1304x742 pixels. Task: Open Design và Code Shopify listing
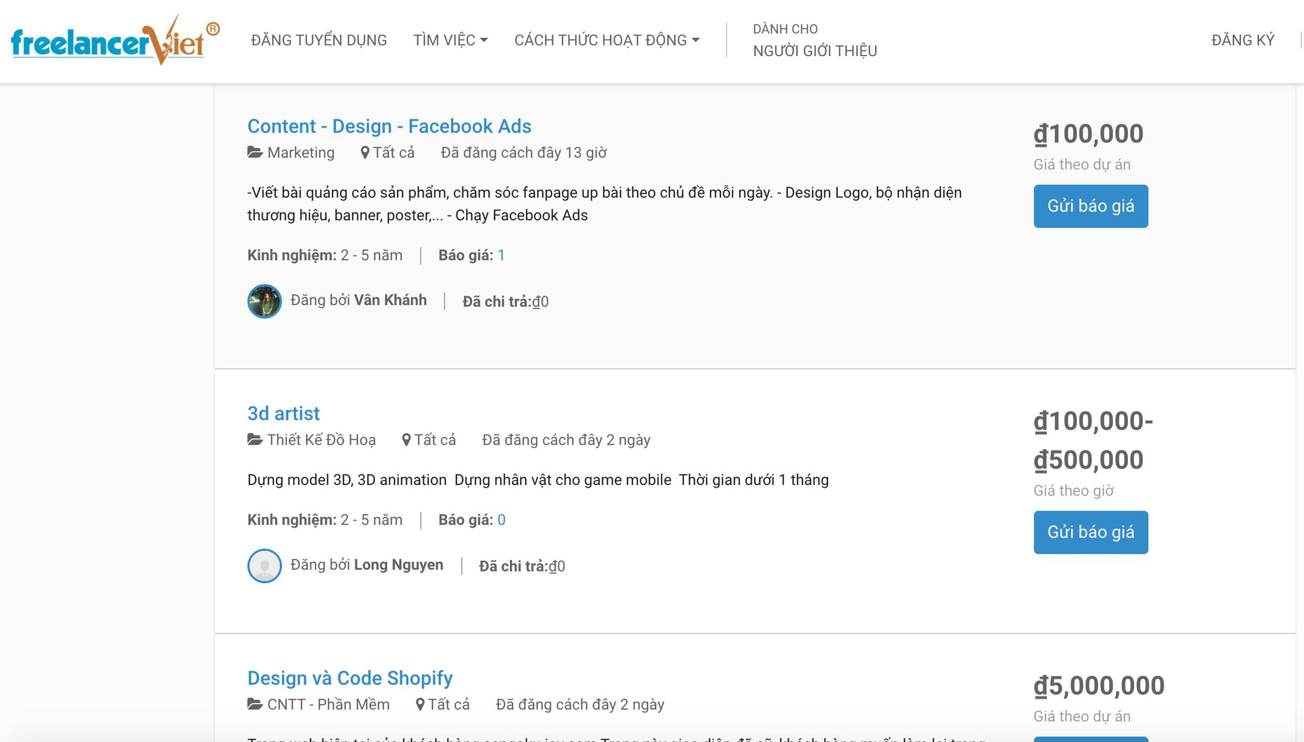click(x=350, y=679)
